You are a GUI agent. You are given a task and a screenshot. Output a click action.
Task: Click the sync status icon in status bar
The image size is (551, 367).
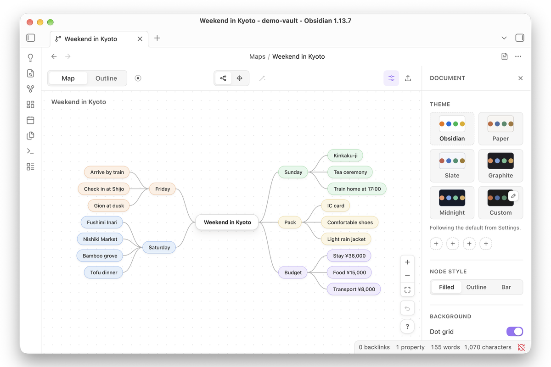point(521,347)
